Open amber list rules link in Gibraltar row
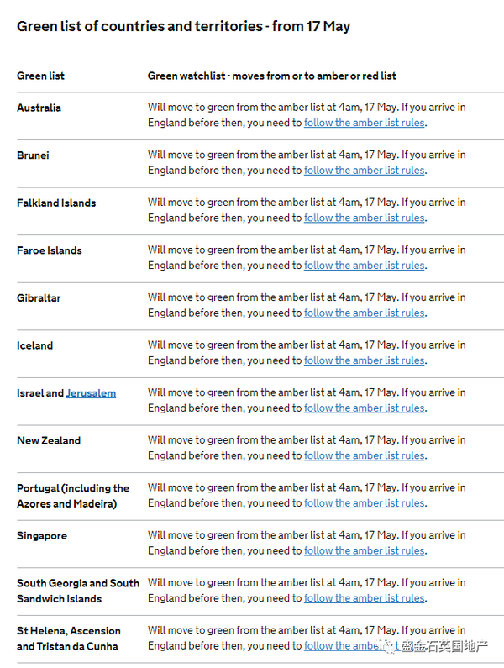Screen dimensions: 504x668 (365, 313)
